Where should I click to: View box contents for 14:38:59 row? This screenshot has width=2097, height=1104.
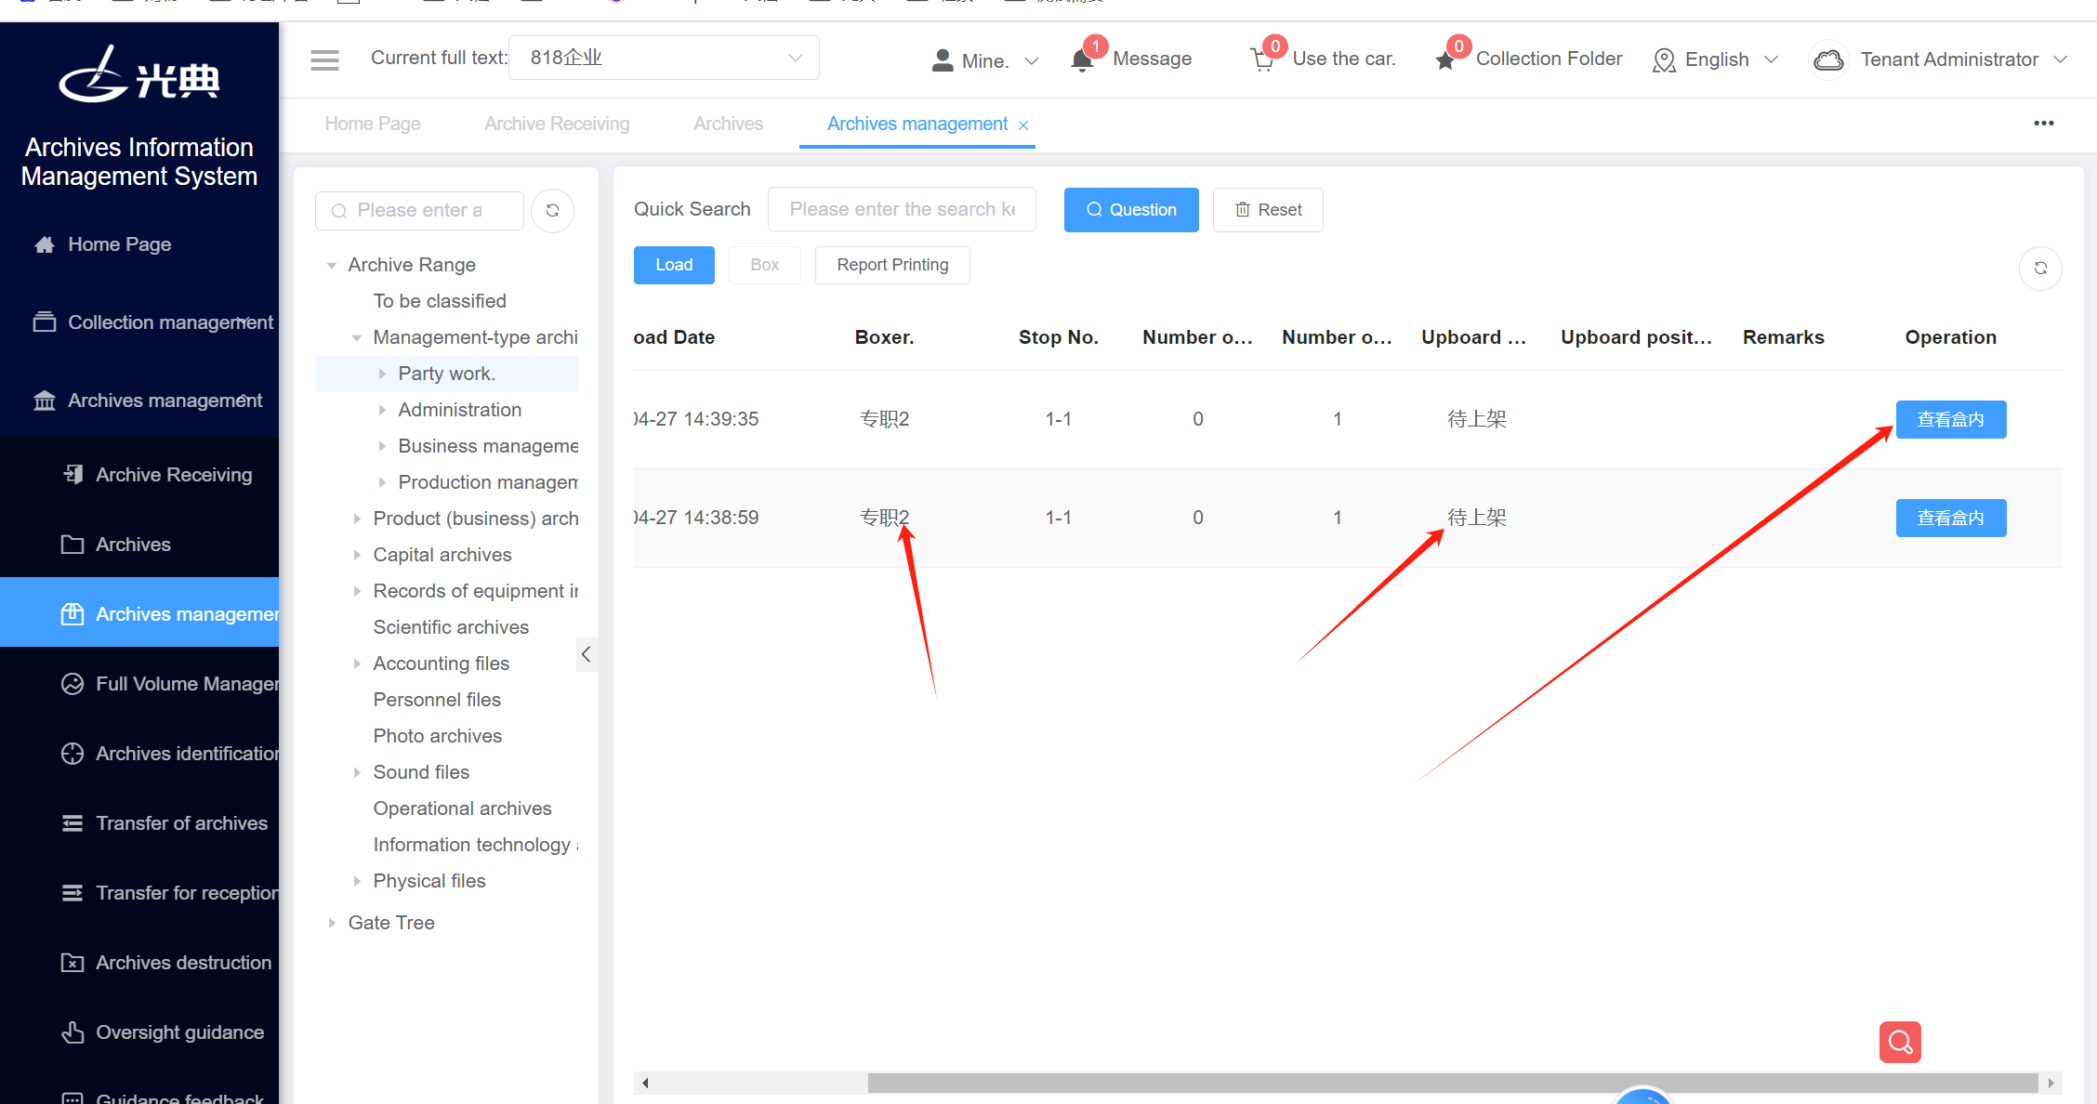1951,518
